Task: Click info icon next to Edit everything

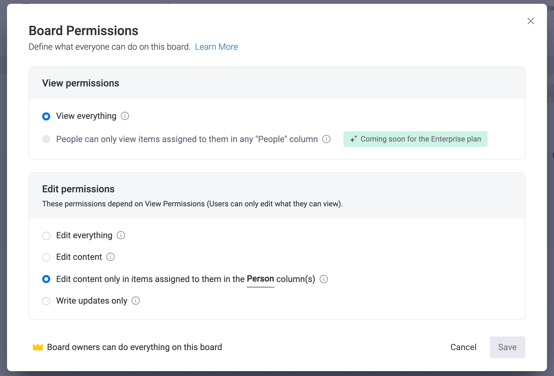Action: (121, 235)
